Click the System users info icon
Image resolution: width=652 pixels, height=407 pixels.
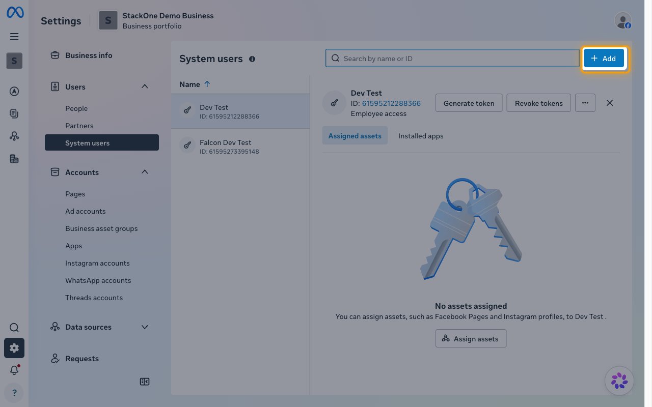252,59
